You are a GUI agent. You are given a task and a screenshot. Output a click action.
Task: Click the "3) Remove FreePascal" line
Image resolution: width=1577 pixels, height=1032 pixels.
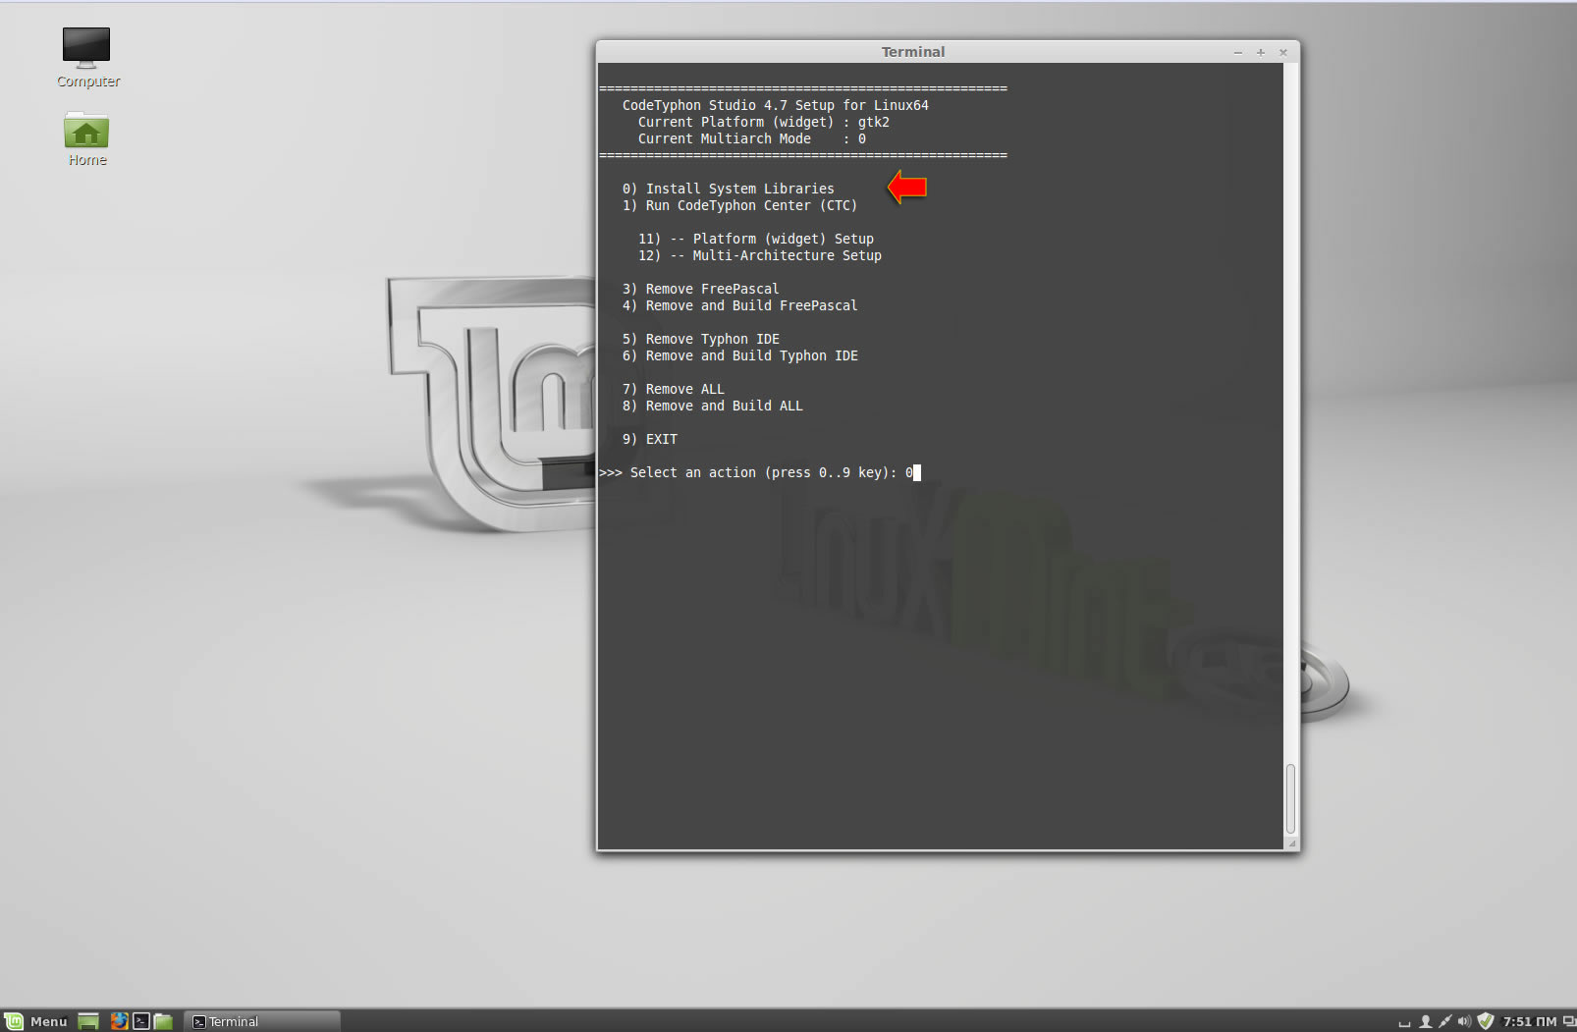[x=700, y=289]
